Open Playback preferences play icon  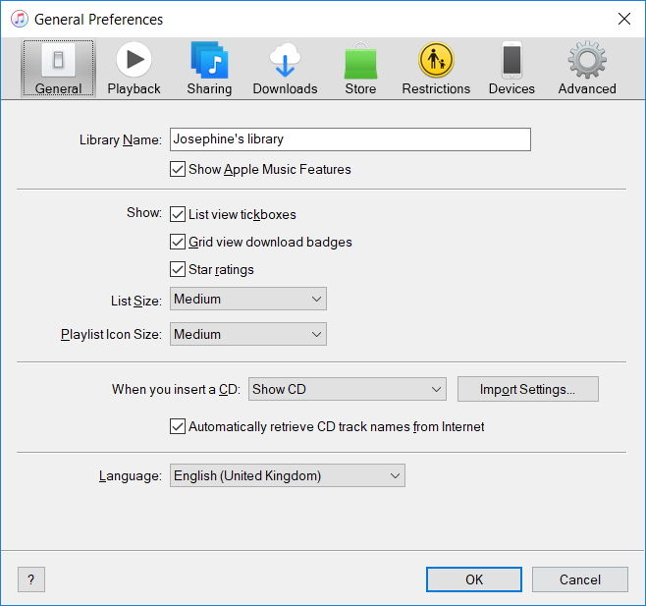click(x=134, y=60)
